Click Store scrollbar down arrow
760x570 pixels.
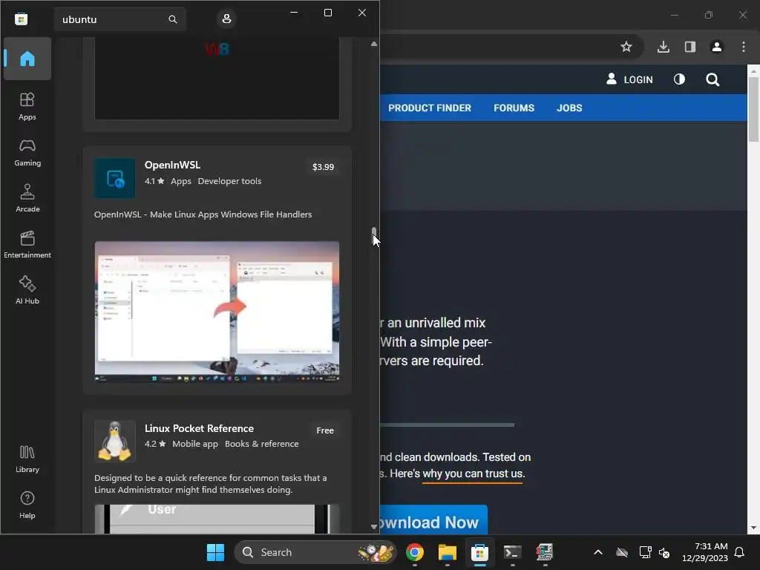(374, 527)
